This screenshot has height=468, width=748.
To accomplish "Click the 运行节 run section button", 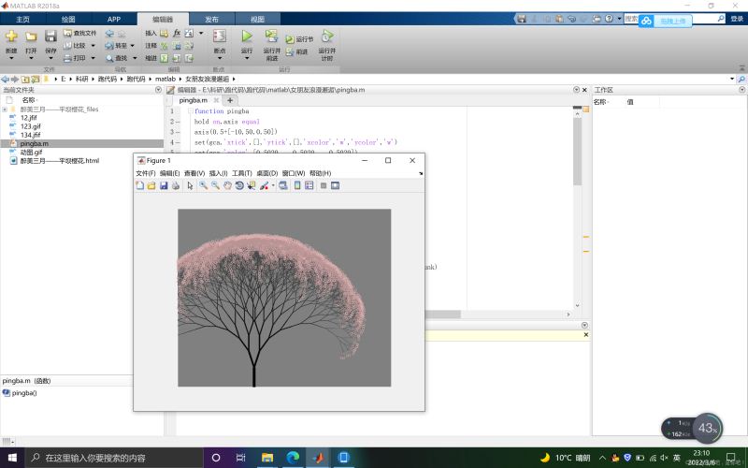I will pos(299,39).
